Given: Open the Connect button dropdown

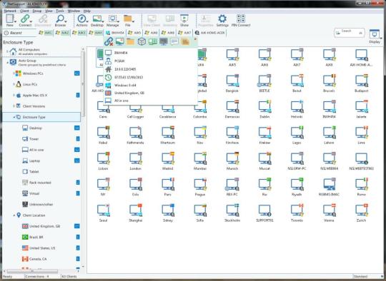Looking at the screenshot, I should point(31,21).
